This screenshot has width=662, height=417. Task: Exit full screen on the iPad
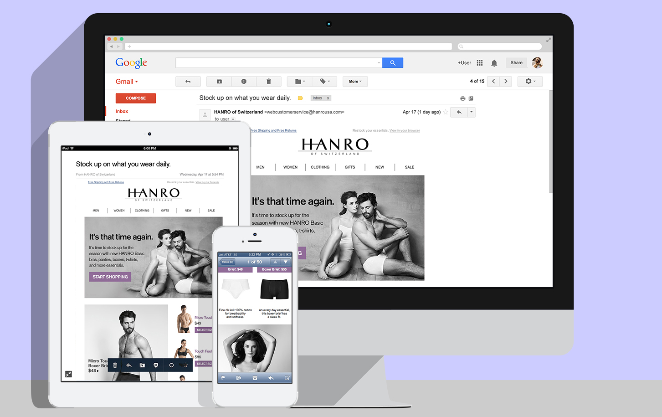coord(68,374)
